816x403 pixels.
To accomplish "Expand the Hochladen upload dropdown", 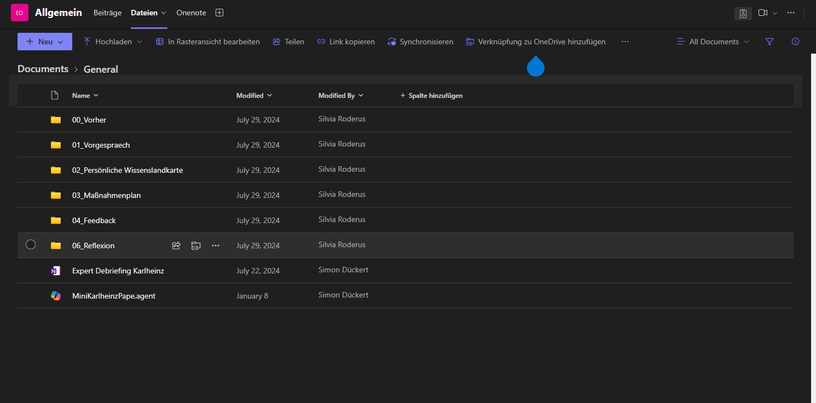I will (139, 42).
